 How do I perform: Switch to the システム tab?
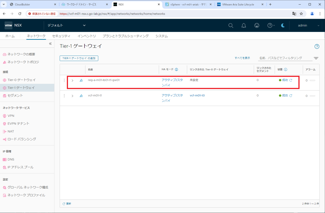tap(161, 36)
